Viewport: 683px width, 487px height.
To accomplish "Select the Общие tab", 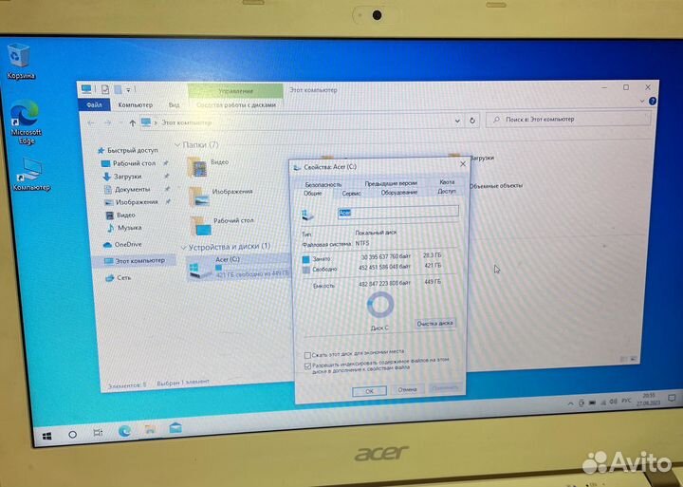I will [x=312, y=193].
